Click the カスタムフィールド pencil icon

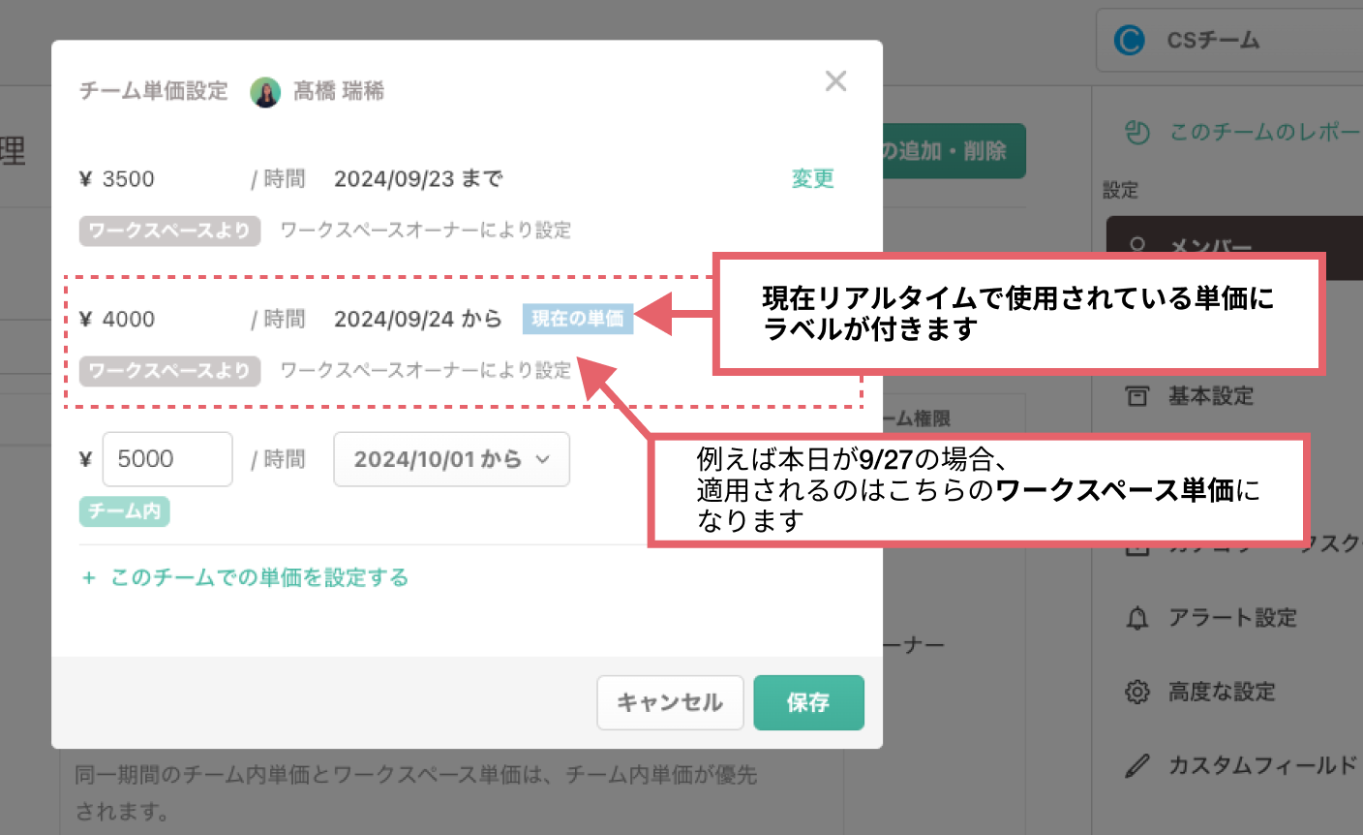[1137, 766]
